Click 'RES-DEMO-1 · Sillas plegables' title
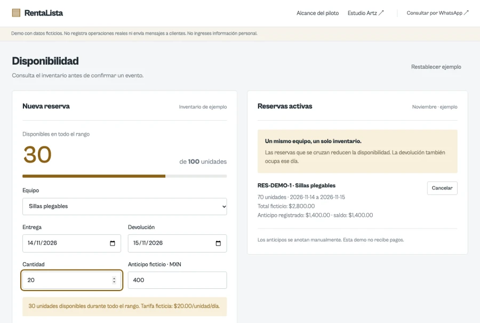This screenshot has width=480, height=323. [297, 185]
